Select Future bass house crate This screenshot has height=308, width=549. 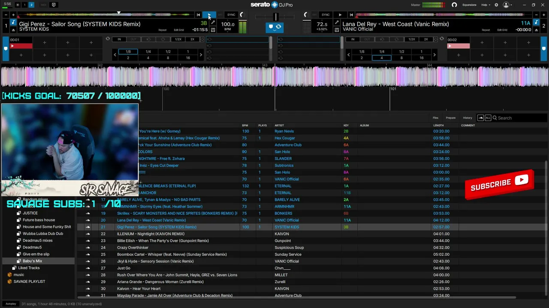pos(39,220)
